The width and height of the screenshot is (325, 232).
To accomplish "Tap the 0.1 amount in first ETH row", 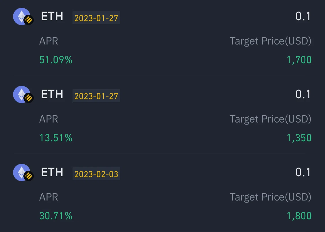I will click(303, 16).
